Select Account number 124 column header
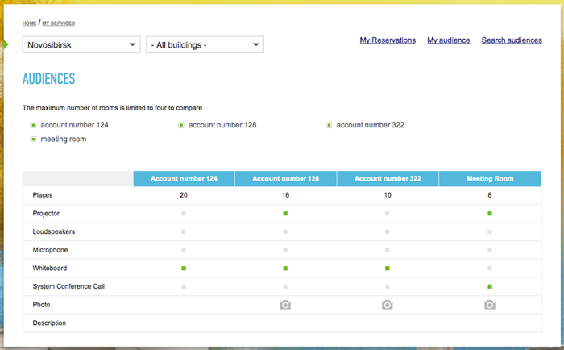564x350 pixels. 184,178
